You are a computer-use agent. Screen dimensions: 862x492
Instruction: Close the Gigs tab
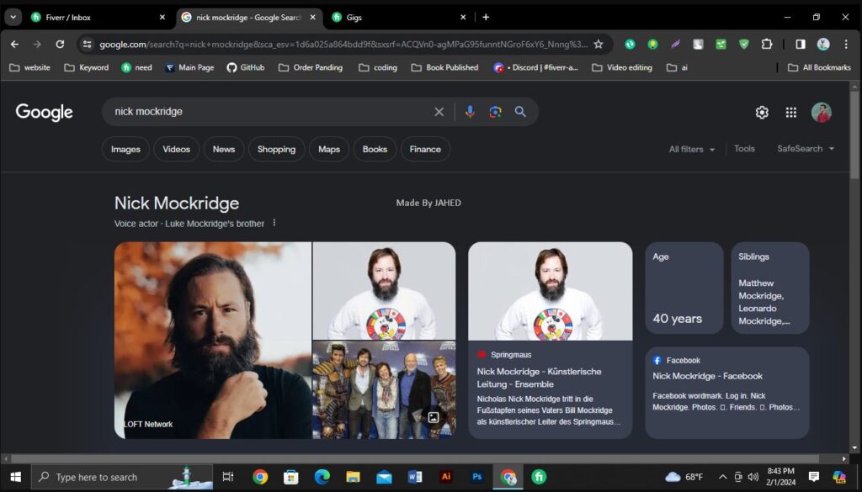(463, 18)
